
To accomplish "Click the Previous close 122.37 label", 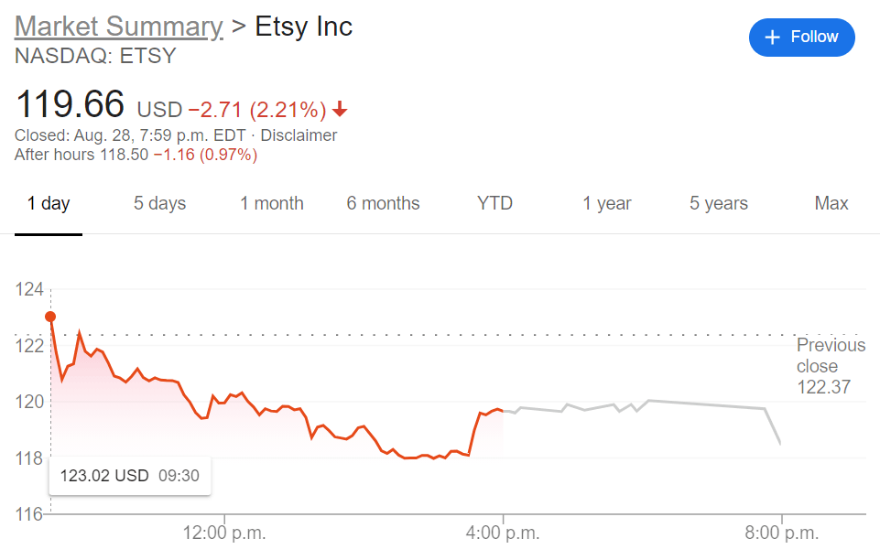I will coord(830,366).
